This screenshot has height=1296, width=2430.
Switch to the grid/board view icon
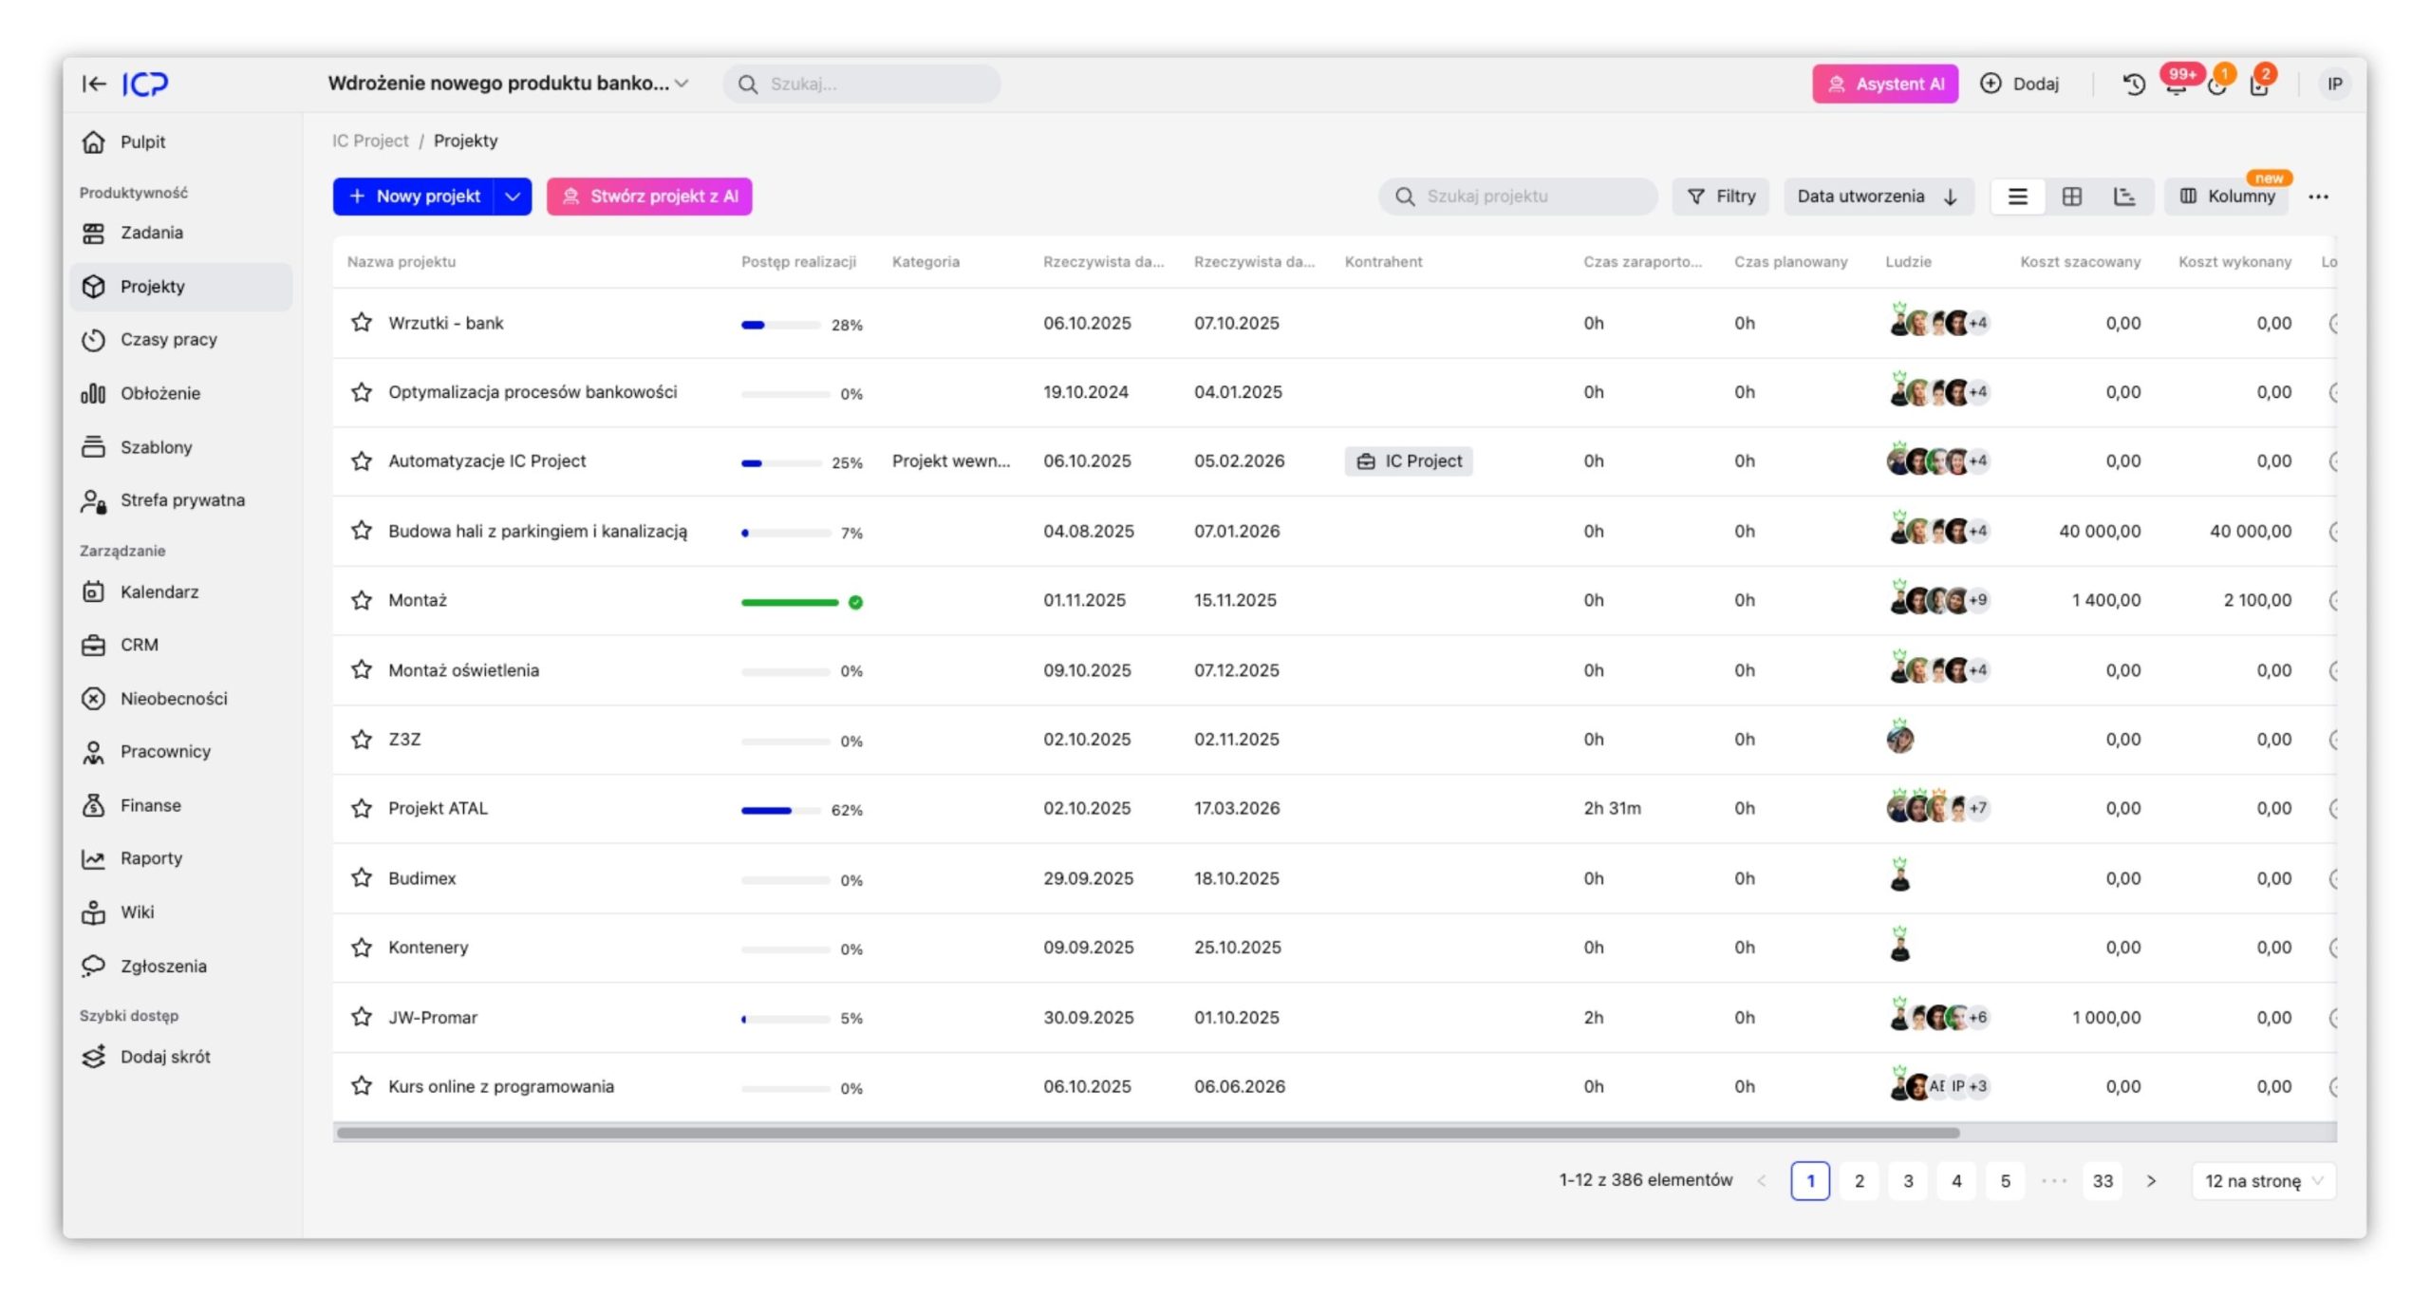pos(2071,197)
